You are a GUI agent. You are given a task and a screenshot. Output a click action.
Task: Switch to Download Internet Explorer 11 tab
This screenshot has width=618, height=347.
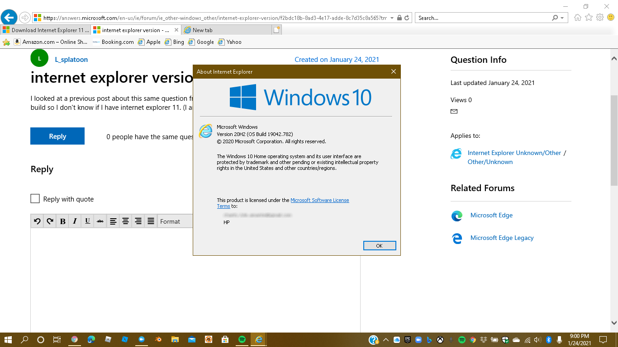coord(46,30)
